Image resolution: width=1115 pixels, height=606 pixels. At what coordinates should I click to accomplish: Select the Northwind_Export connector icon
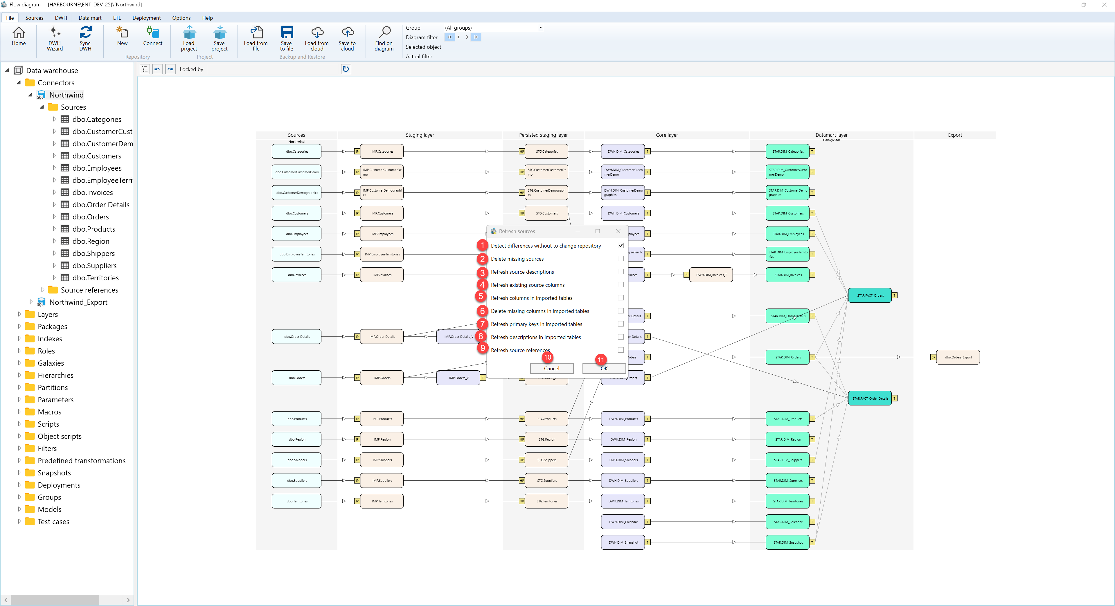pyautogui.click(x=42, y=302)
